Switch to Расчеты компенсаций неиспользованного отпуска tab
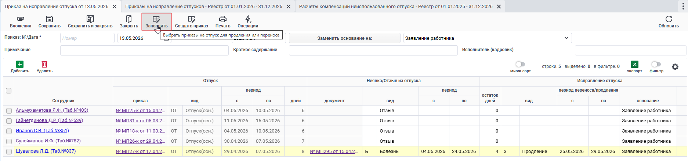This screenshot has height=161, width=688. coord(396,7)
